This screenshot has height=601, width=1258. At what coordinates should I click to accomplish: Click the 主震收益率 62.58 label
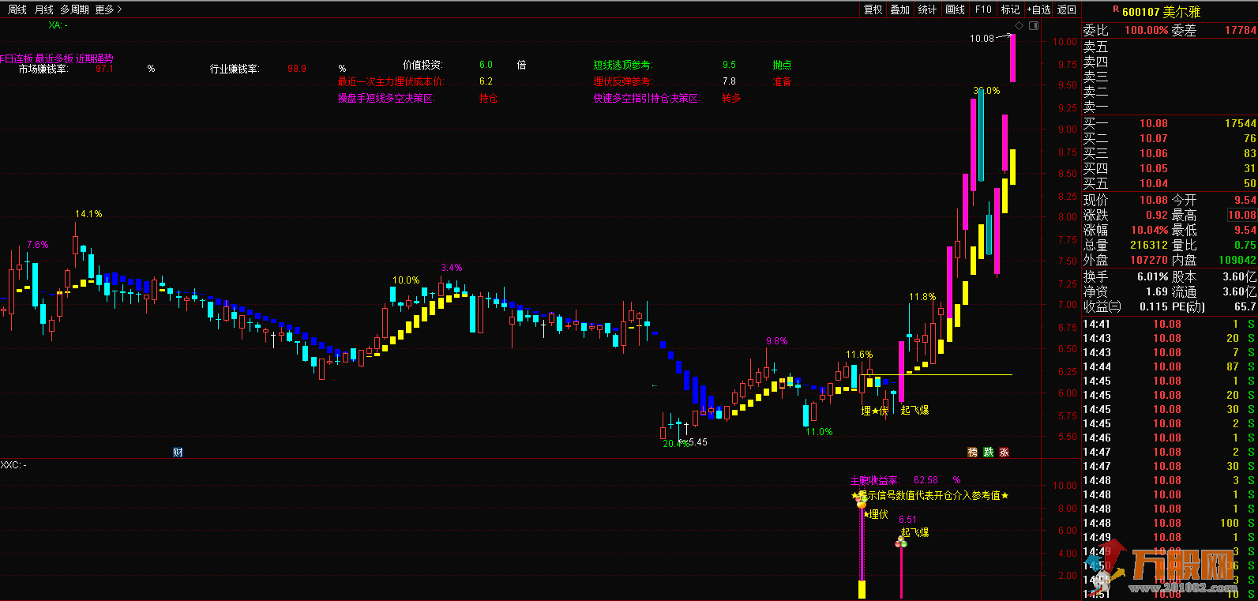click(894, 480)
